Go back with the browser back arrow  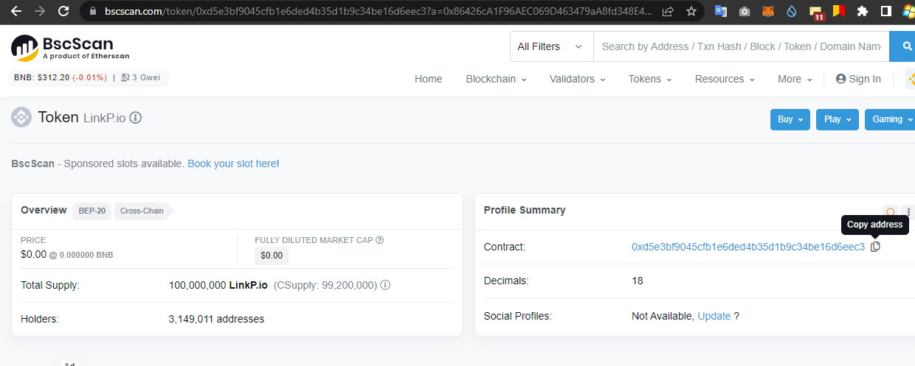(16, 11)
